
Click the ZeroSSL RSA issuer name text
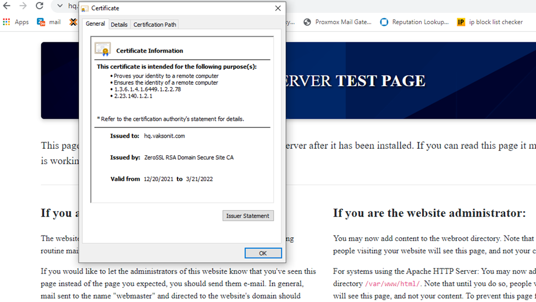(189, 158)
